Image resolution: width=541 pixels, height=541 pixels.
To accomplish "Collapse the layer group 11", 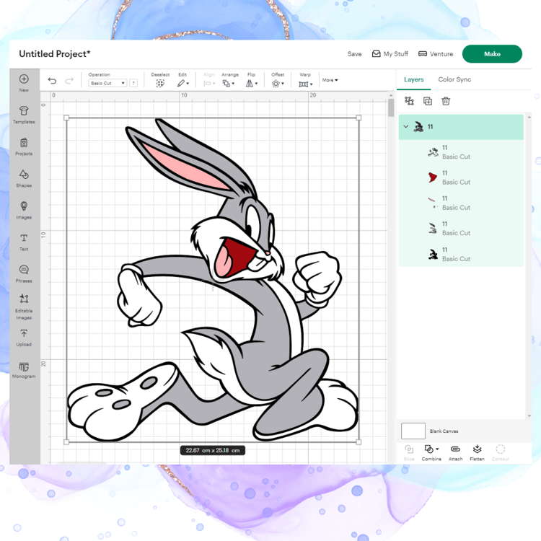I will [405, 127].
